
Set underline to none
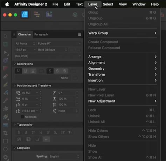(18, 71)
